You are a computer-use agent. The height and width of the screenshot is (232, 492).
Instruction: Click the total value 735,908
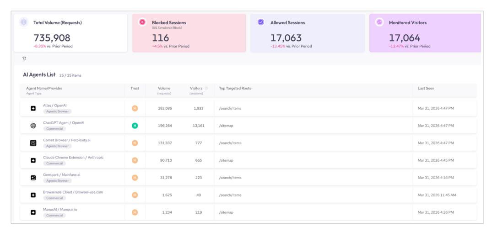coord(52,38)
